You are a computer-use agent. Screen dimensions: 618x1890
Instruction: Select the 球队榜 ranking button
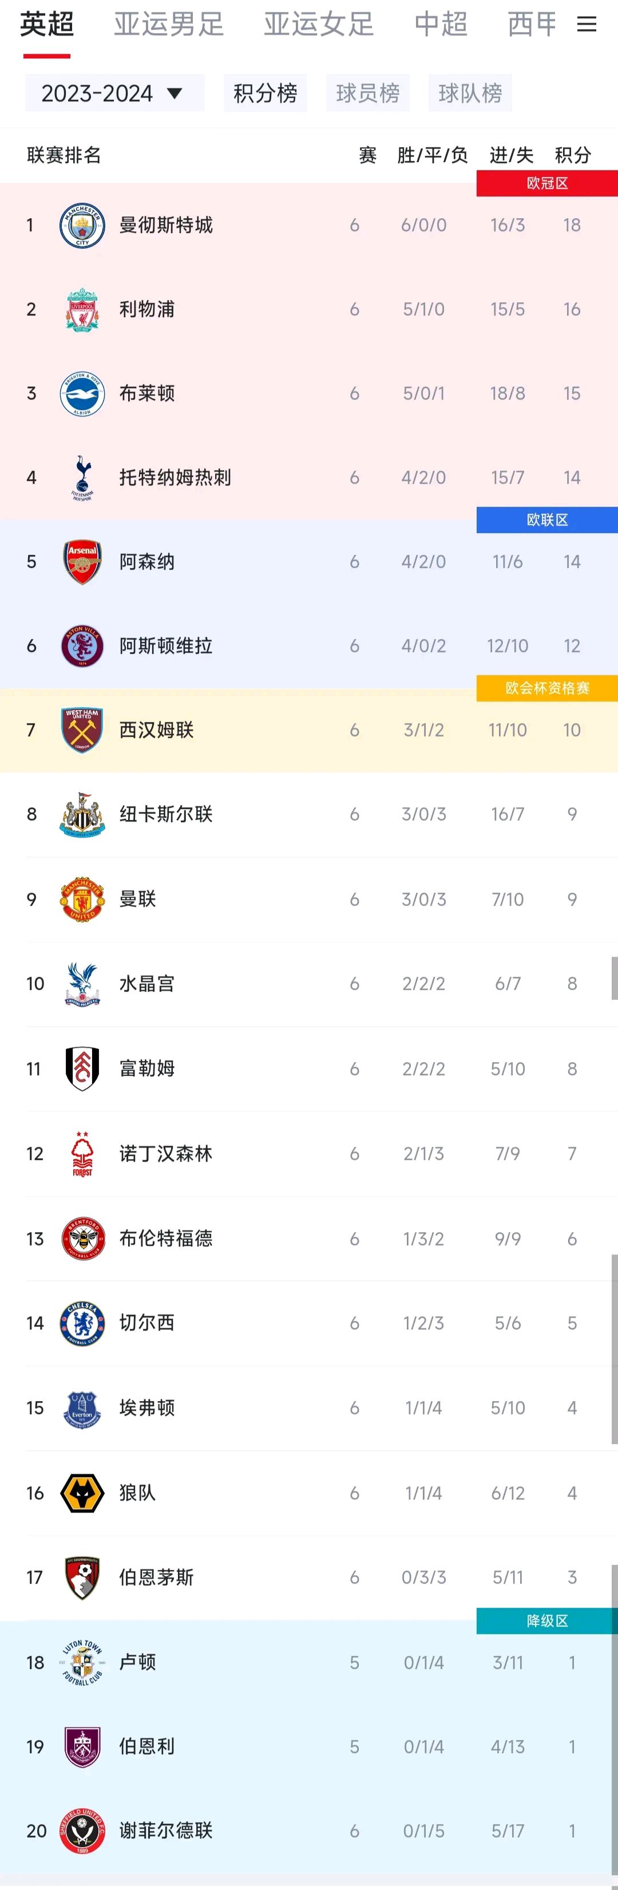point(470,93)
